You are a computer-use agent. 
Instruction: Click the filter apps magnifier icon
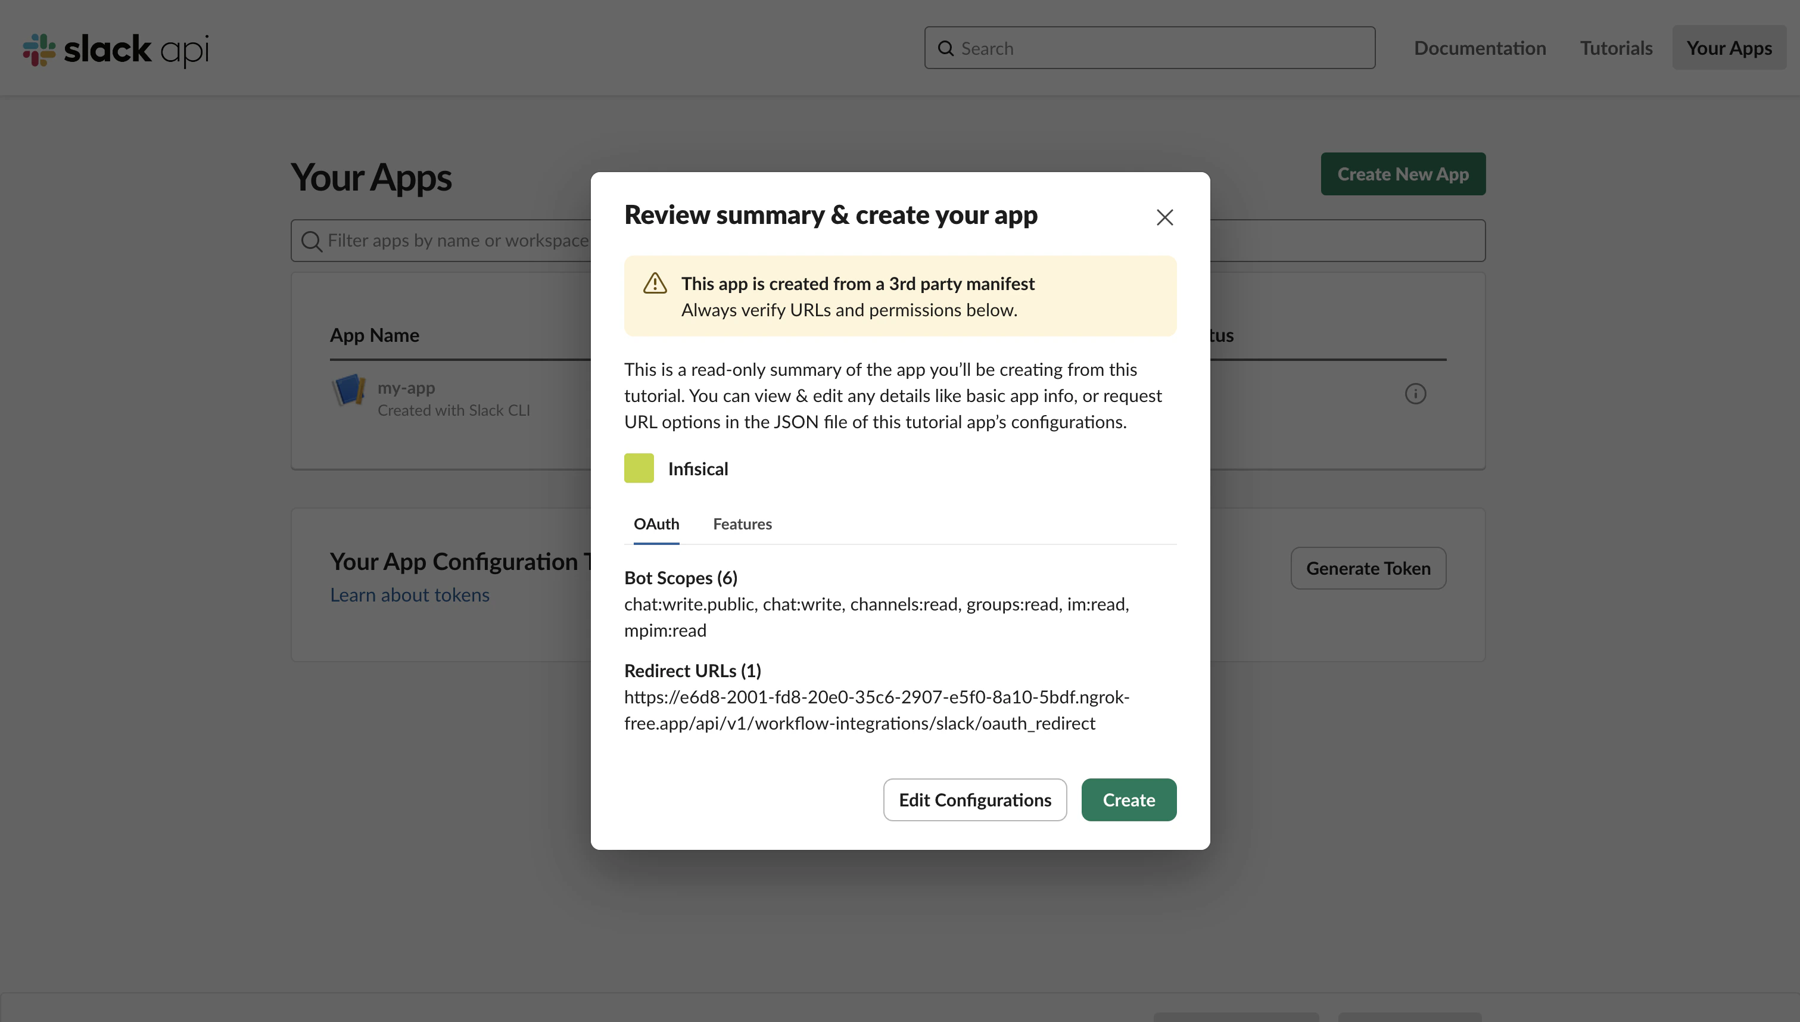pos(311,241)
